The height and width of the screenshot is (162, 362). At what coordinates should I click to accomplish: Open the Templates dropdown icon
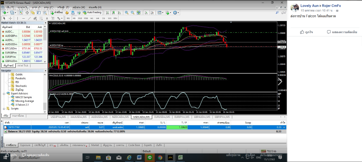161,13
